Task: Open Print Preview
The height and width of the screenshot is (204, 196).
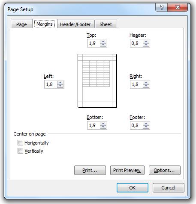Action: click(x=127, y=170)
